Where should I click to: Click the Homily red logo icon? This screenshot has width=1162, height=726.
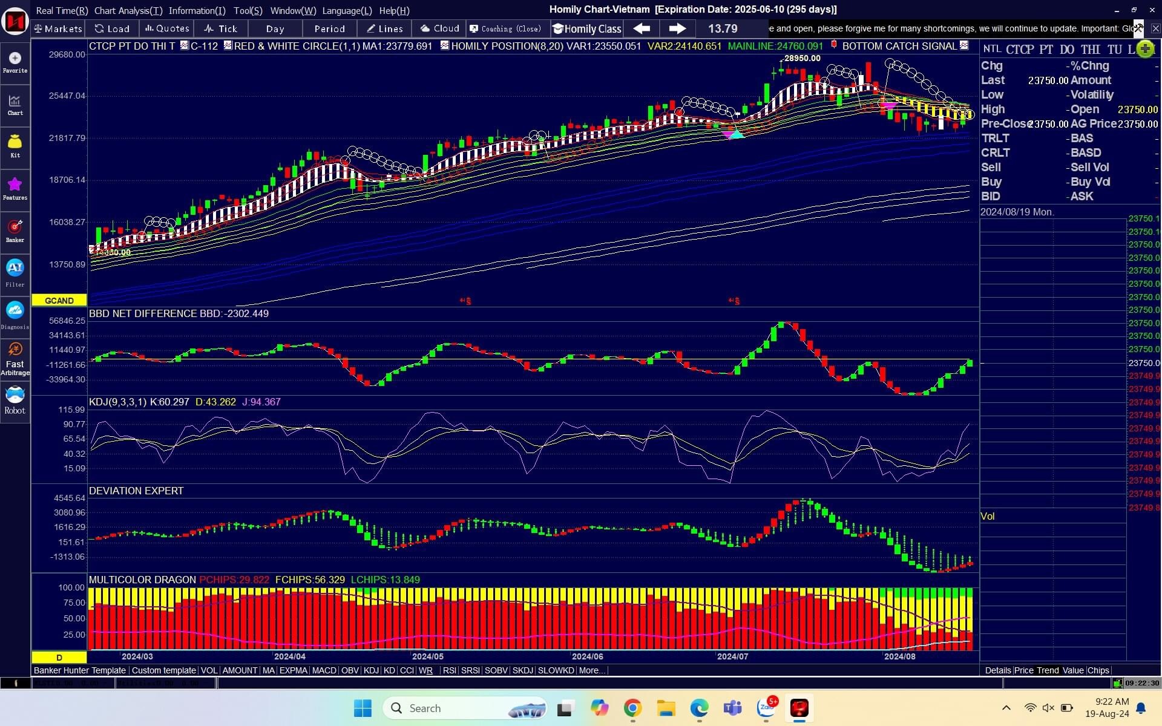pos(15,22)
